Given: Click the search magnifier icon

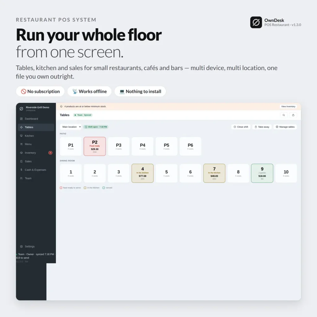Looking at the screenshot, I should click(284, 115).
